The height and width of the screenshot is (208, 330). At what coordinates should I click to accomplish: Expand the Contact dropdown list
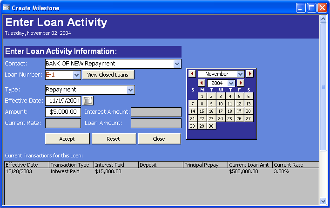point(177,64)
